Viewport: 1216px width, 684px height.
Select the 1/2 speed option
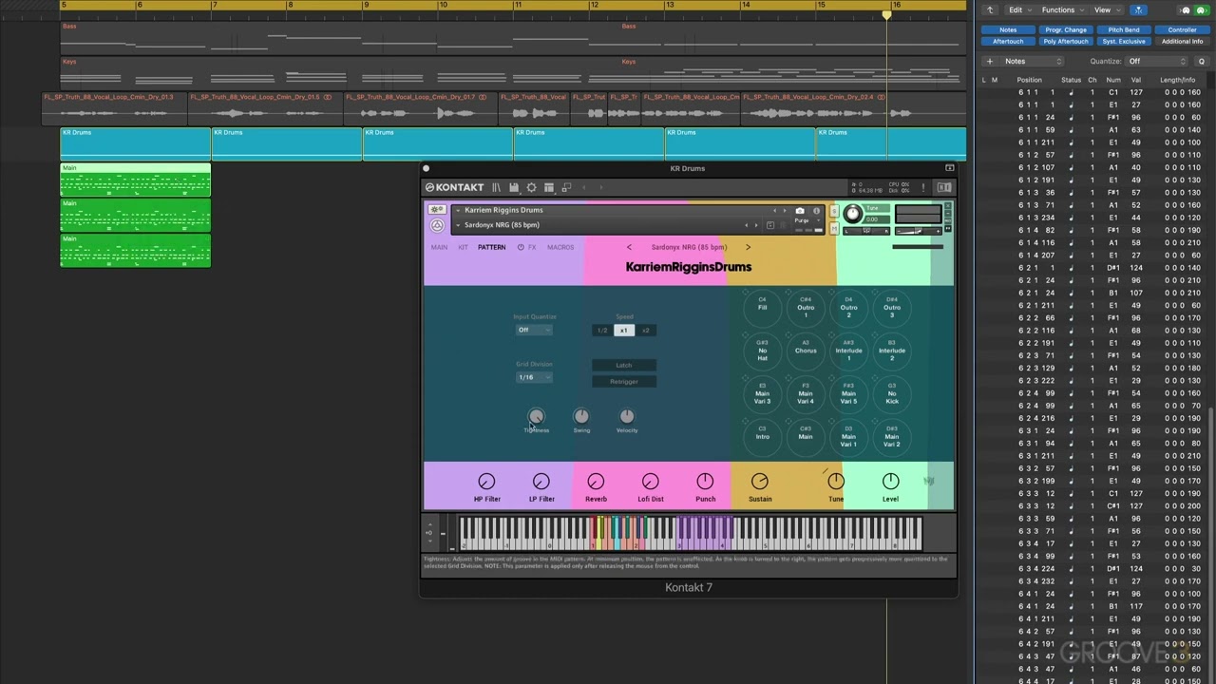pos(602,331)
